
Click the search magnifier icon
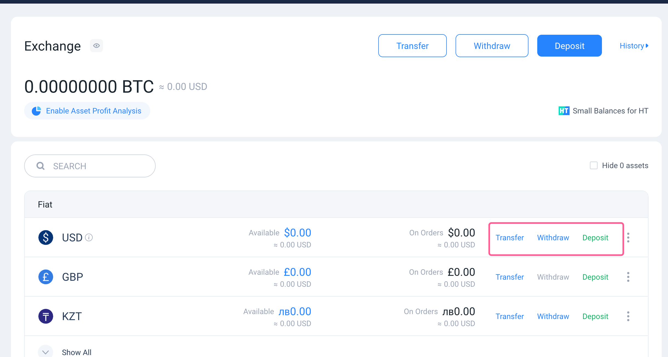[x=41, y=166]
